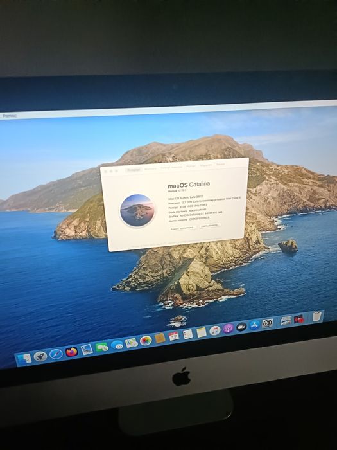Viewport: 337px width, 450px height.
Task: Click the Numer seryjny line
Action: 189,219
